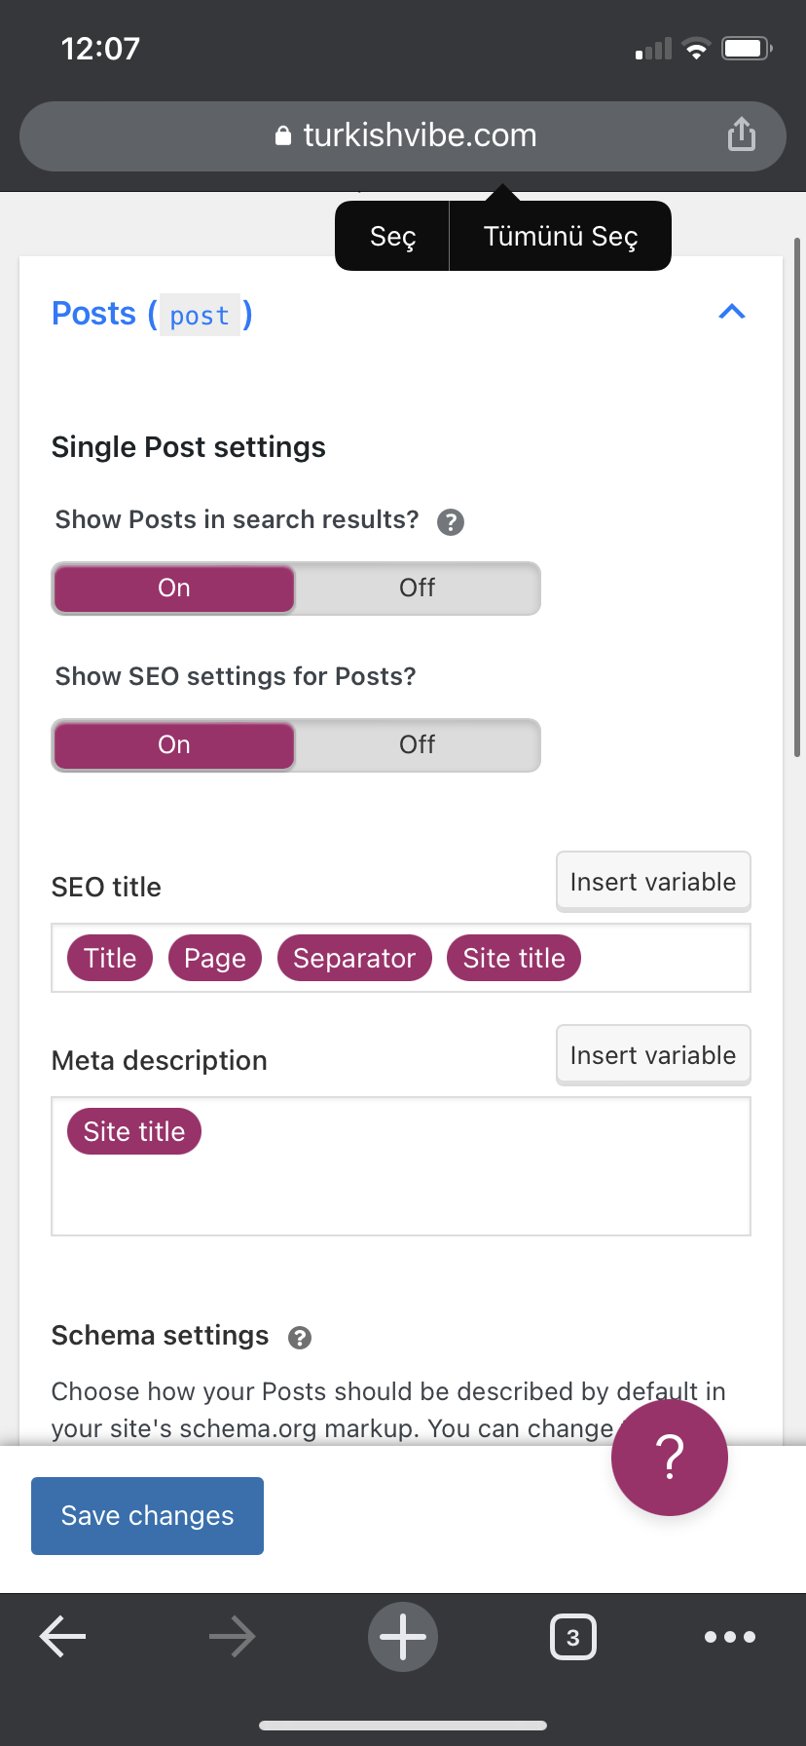The height and width of the screenshot is (1746, 806).
Task: Click inside the Meta description field
Action: (x=401, y=1167)
